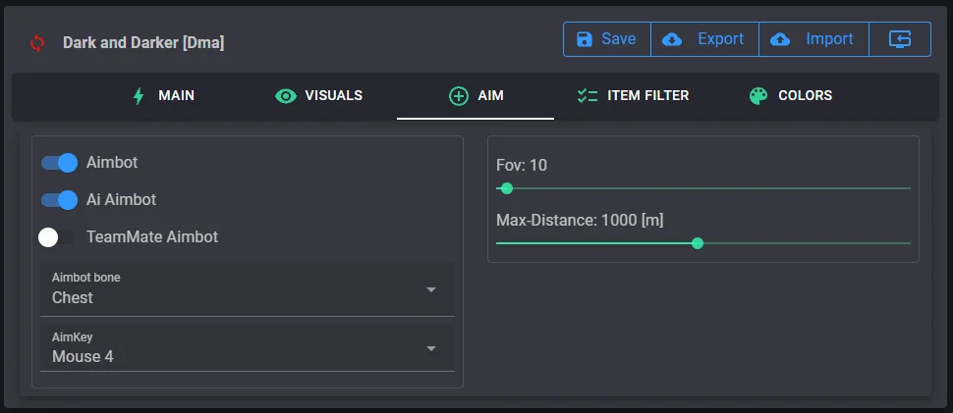
Task: Click the Fov slider handle
Action: pyautogui.click(x=507, y=188)
